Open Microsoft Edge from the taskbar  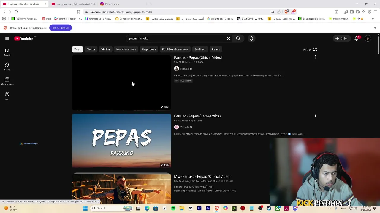pyautogui.click(x=147, y=208)
